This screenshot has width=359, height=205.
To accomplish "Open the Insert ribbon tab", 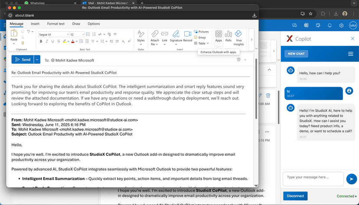I will click(x=35, y=24).
